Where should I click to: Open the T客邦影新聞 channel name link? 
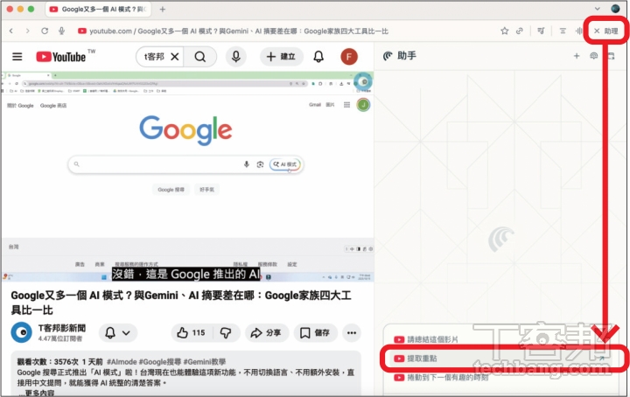point(62,329)
